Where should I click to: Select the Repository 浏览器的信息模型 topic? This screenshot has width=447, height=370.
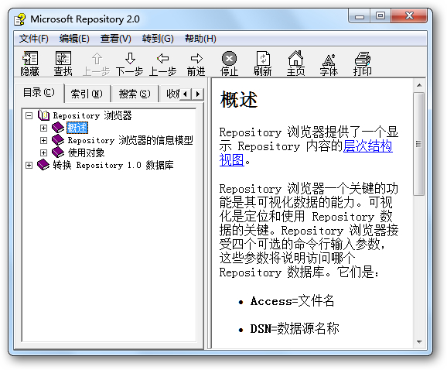[130, 140]
